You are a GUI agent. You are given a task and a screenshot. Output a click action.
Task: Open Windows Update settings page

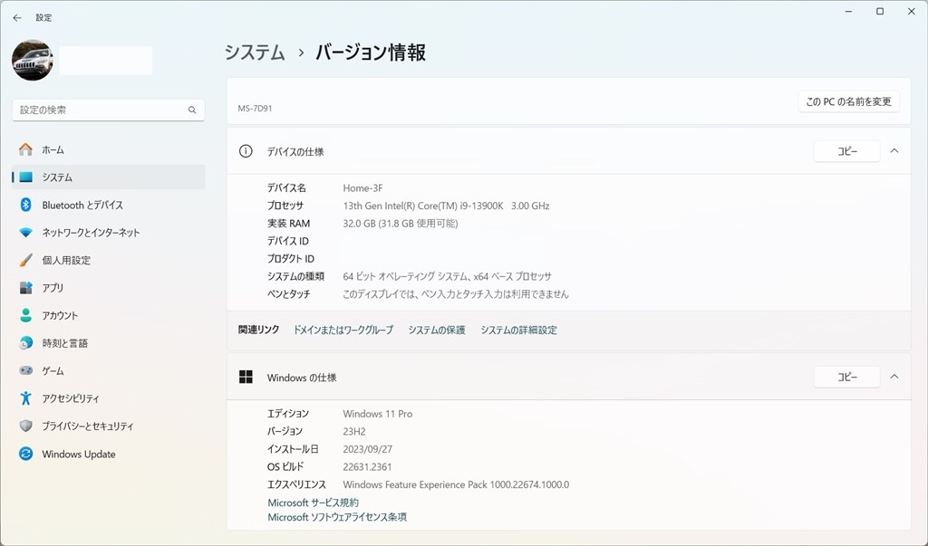click(109, 454)
